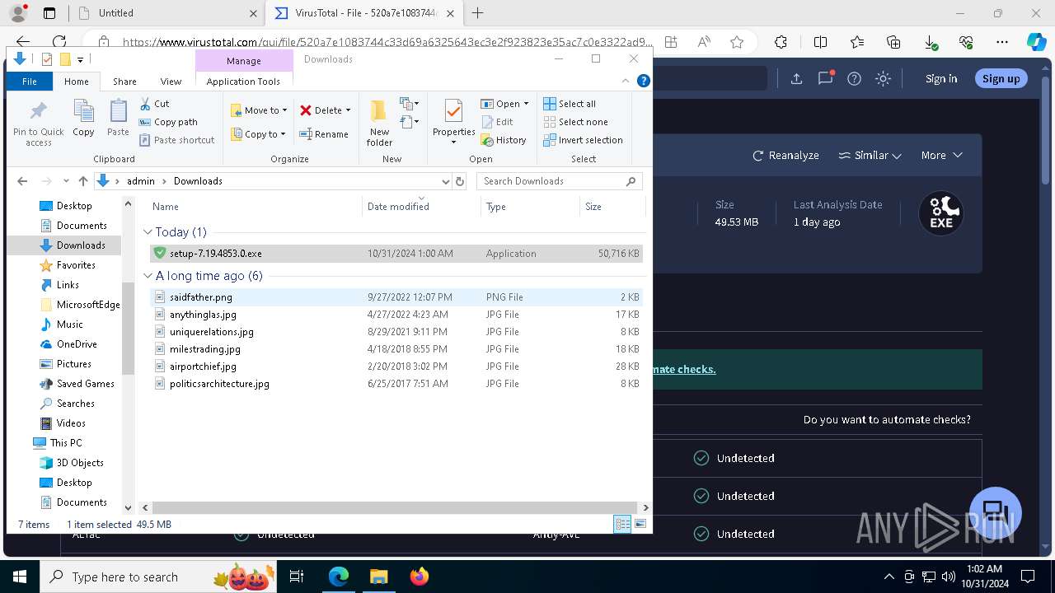
Task: Click the New folder icon
Action: [x=379, y=124]
